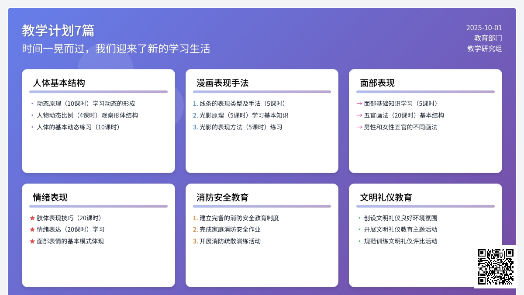The width and height of the screenshot is (524, 295).
Task: Select the arrow before 五官画法
Action: 359,115
